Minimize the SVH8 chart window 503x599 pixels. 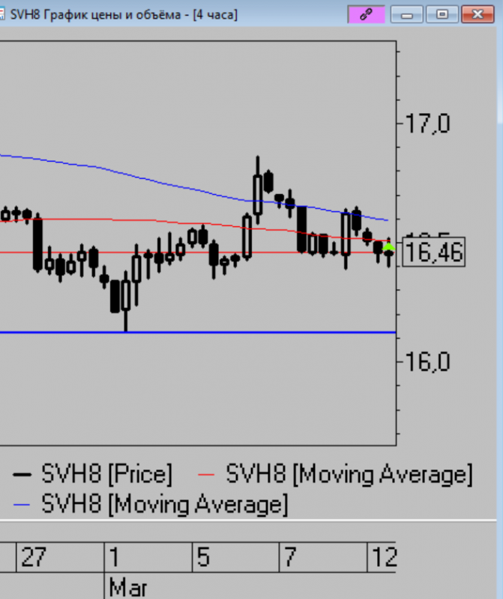(x=410, y=14)
